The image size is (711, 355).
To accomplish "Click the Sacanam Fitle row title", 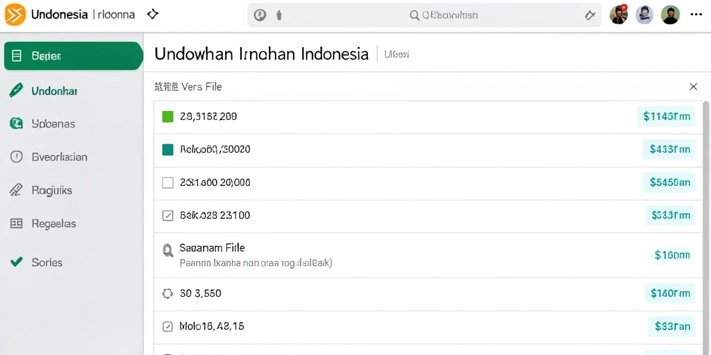I will click(212, 248).
